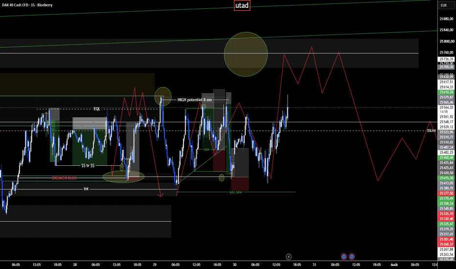Select the '$$ tr $$' line label
The image size is (456, 269).
[88, 165]
